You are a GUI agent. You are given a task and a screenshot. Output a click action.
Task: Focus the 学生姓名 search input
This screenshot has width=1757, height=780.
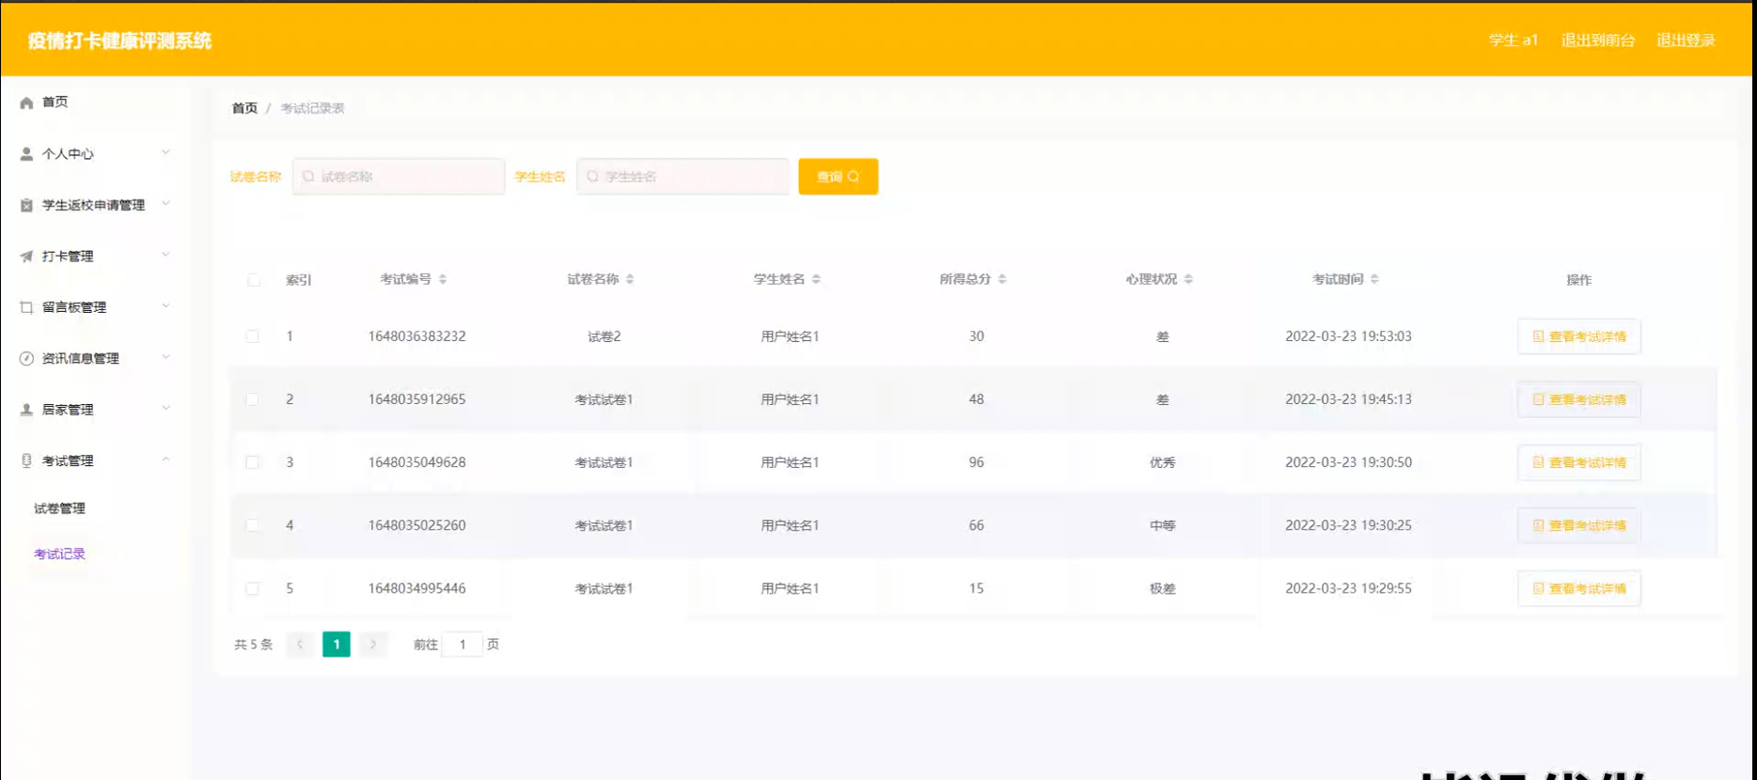[682, 177]
